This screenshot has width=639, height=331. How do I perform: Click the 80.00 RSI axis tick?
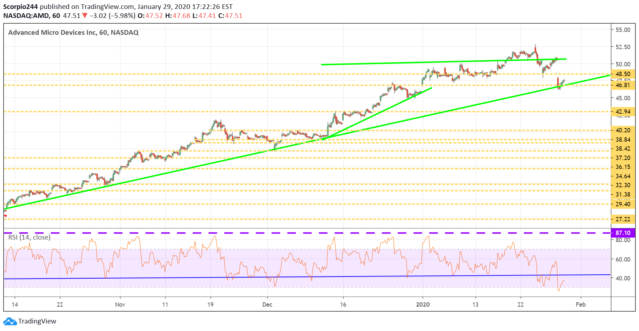[x=623, y=240]
